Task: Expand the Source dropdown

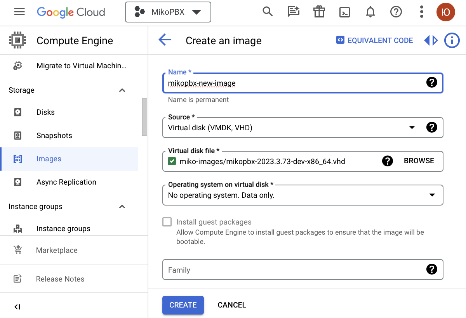Action: click(412, 128)
